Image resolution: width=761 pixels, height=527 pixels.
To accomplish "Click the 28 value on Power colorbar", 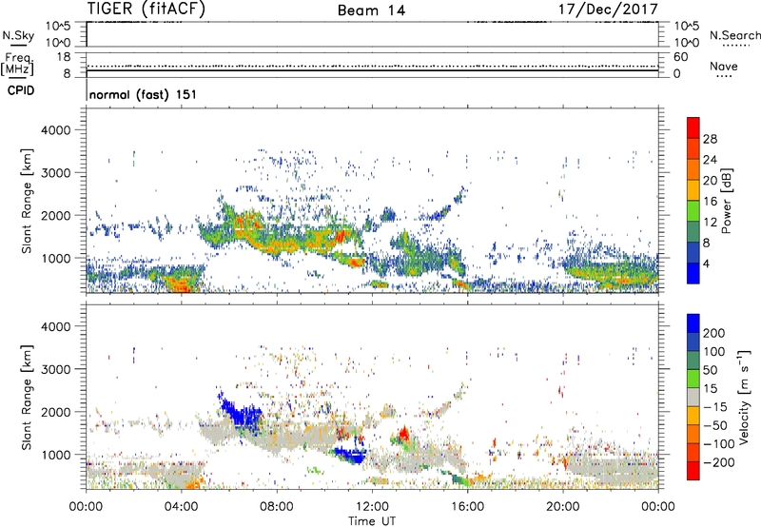I will click(710, 139).
